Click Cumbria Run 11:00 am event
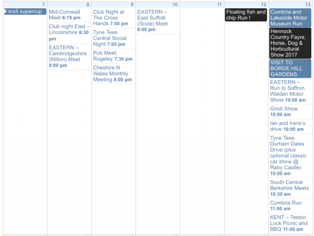This screenshot has width=314, height=236. 286,206
